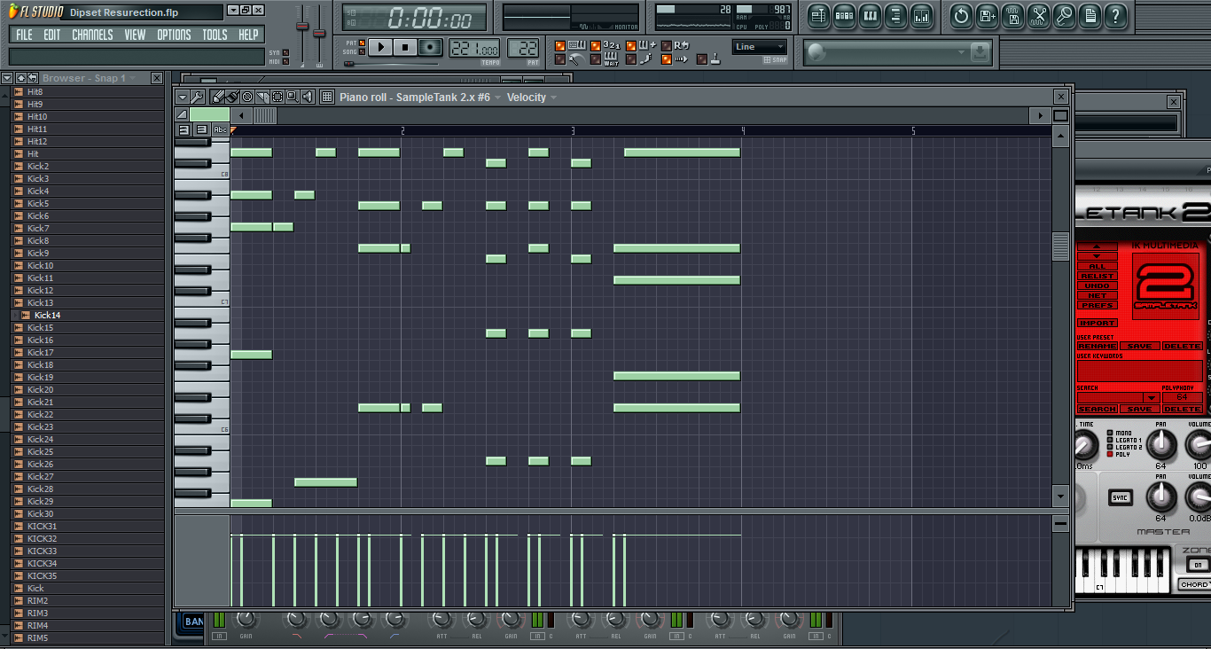Select the speaker playback tool in piano roll
Viewport: 1211px width, 649px height.
pos(308,97)
